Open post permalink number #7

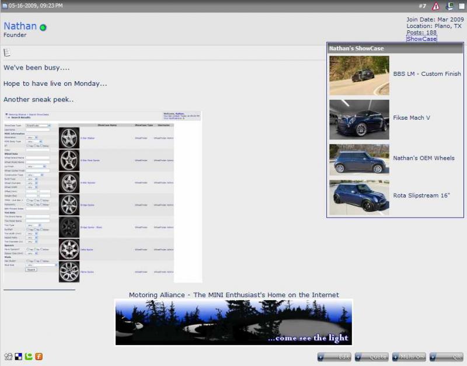click(x=422, y=6)
